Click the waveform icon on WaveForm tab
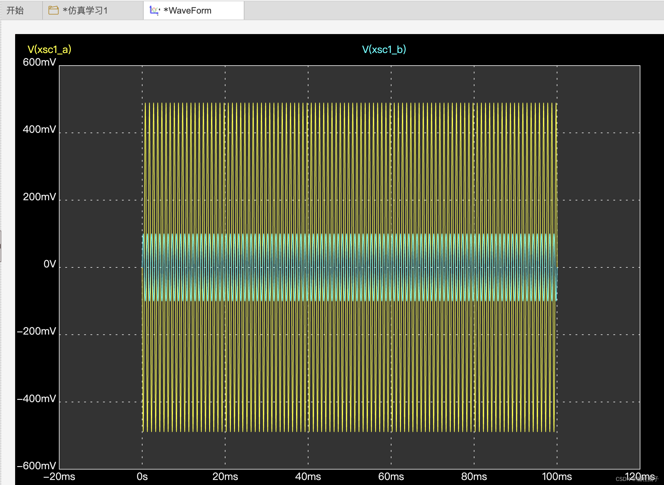 [154, 10]
